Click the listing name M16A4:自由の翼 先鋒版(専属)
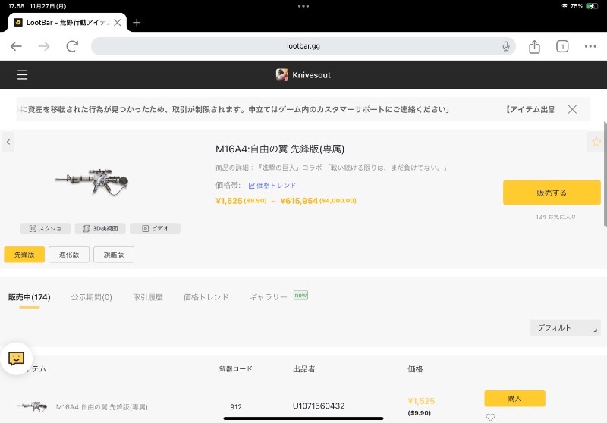Viewport: 607px width, 423px height. pos(102,407)
